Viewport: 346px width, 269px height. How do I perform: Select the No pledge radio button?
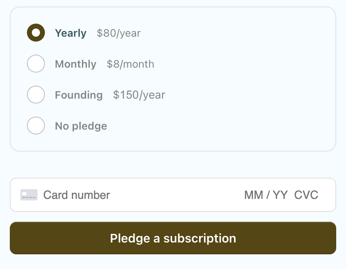pos(36,126)
